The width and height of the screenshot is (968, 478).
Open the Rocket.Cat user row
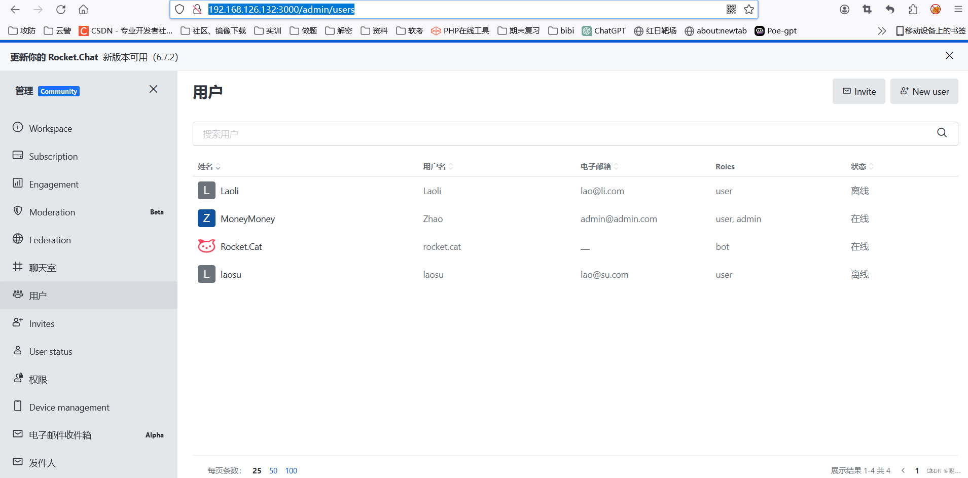click(x=576, y=246)
